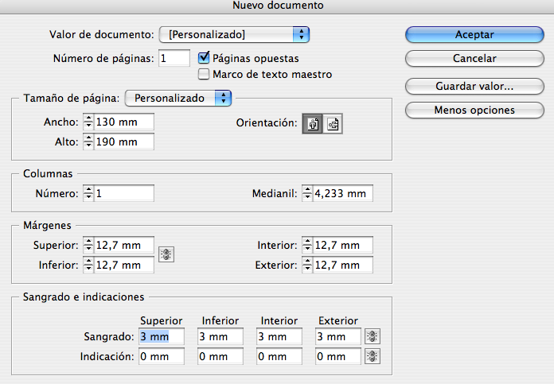Click the Número de páginas field
The width and height of the screenshot is (554, 384).
[x=174, y=58]
